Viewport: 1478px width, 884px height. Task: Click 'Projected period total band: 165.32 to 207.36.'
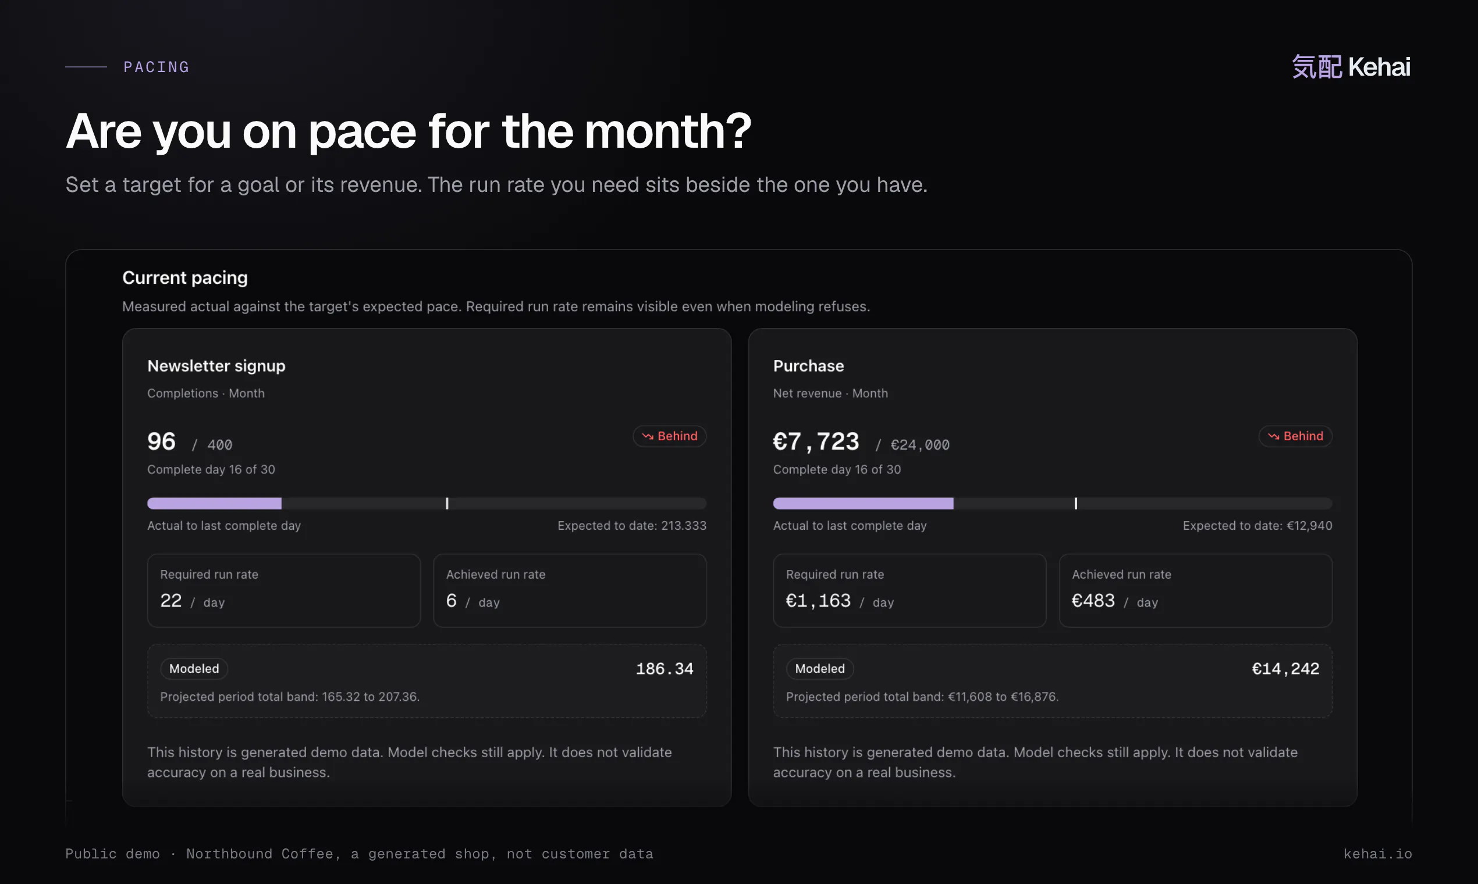(290, 696)
